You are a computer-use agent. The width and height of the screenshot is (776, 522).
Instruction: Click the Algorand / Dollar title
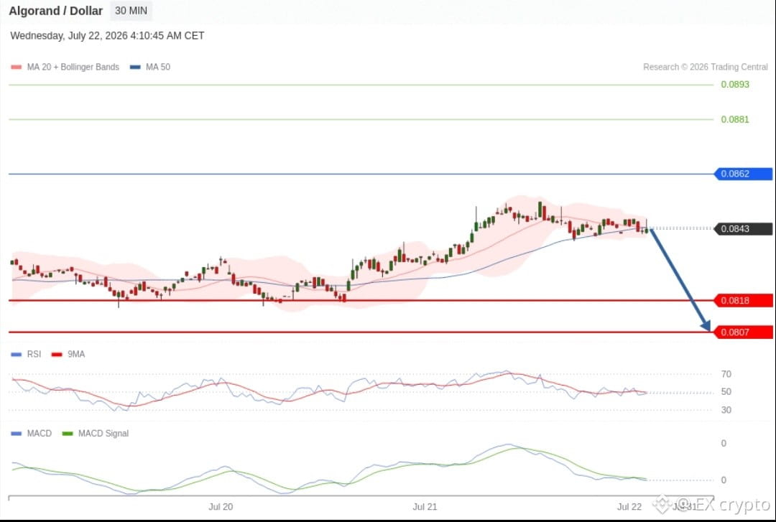coord(55,11)
